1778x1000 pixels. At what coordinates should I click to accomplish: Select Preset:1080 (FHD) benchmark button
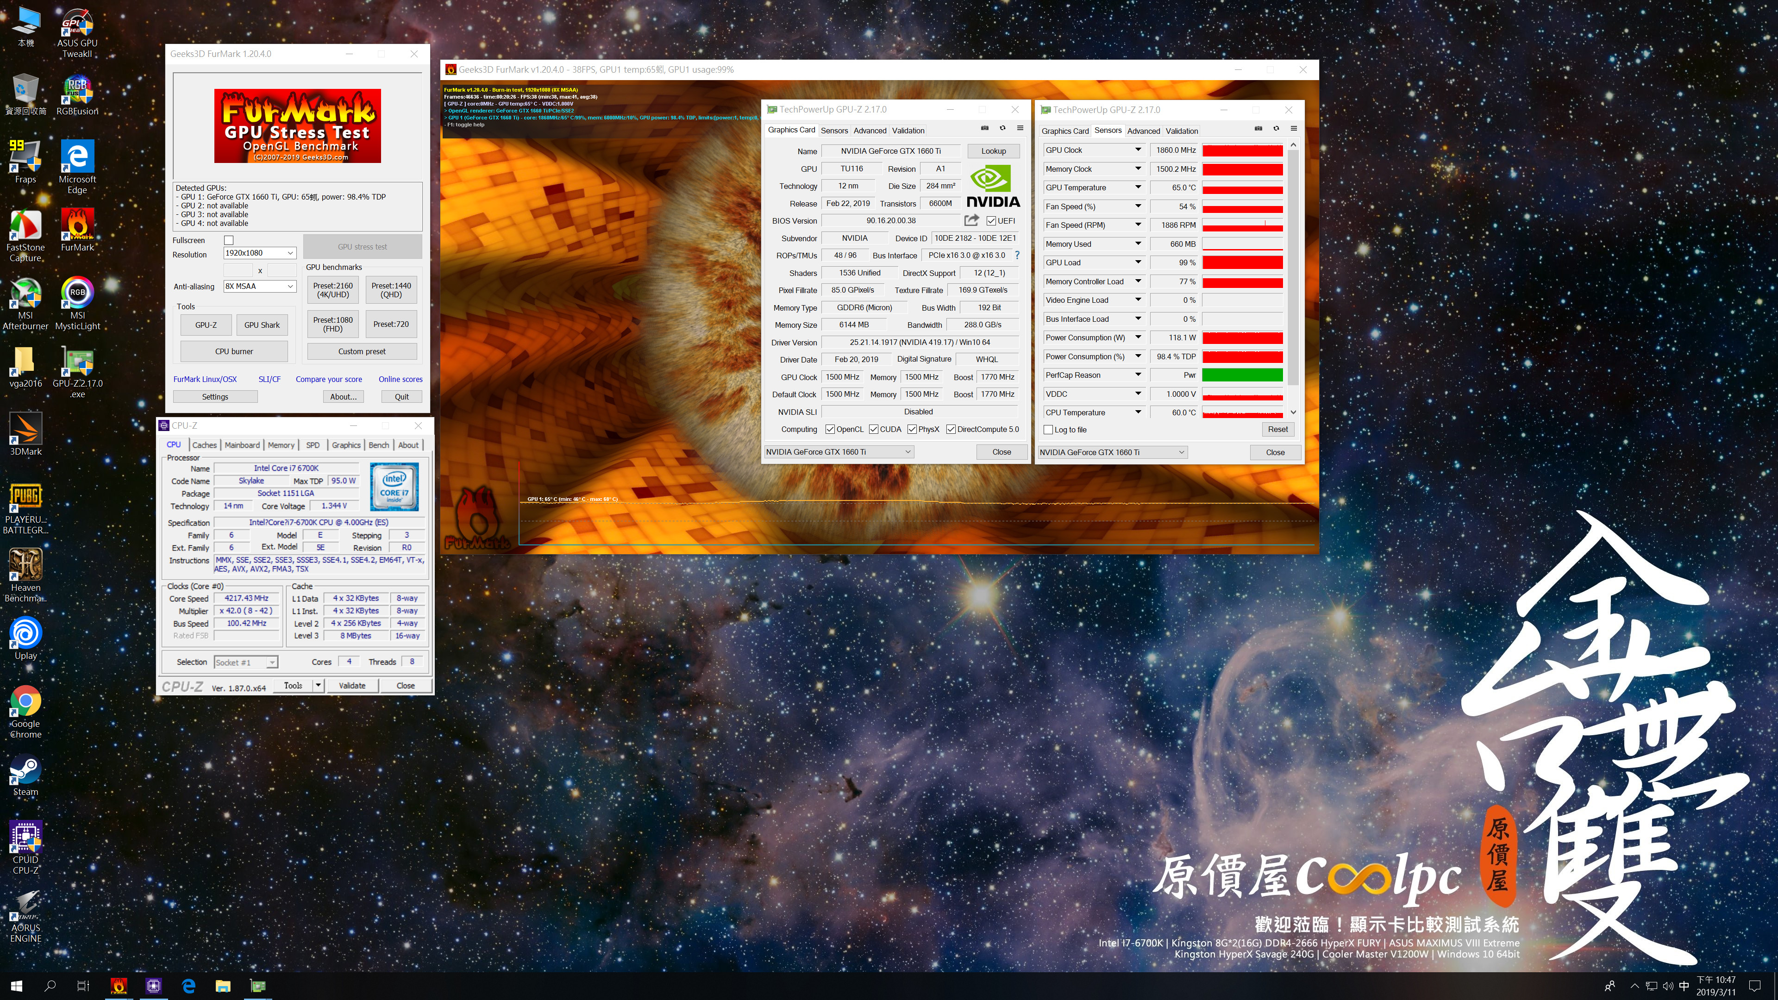pos(333,325)
